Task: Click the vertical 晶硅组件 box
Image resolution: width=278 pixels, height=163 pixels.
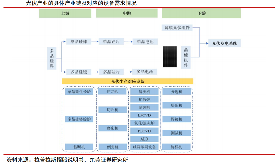Action: pos(186,57)
